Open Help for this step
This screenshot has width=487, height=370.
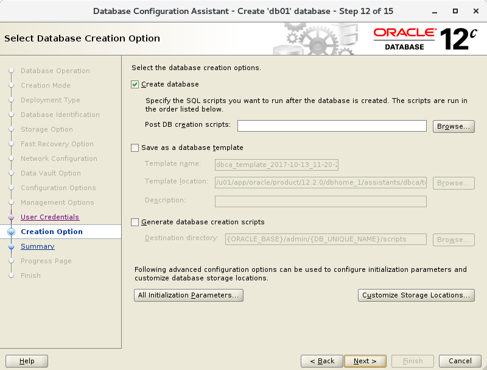[27, 361]
